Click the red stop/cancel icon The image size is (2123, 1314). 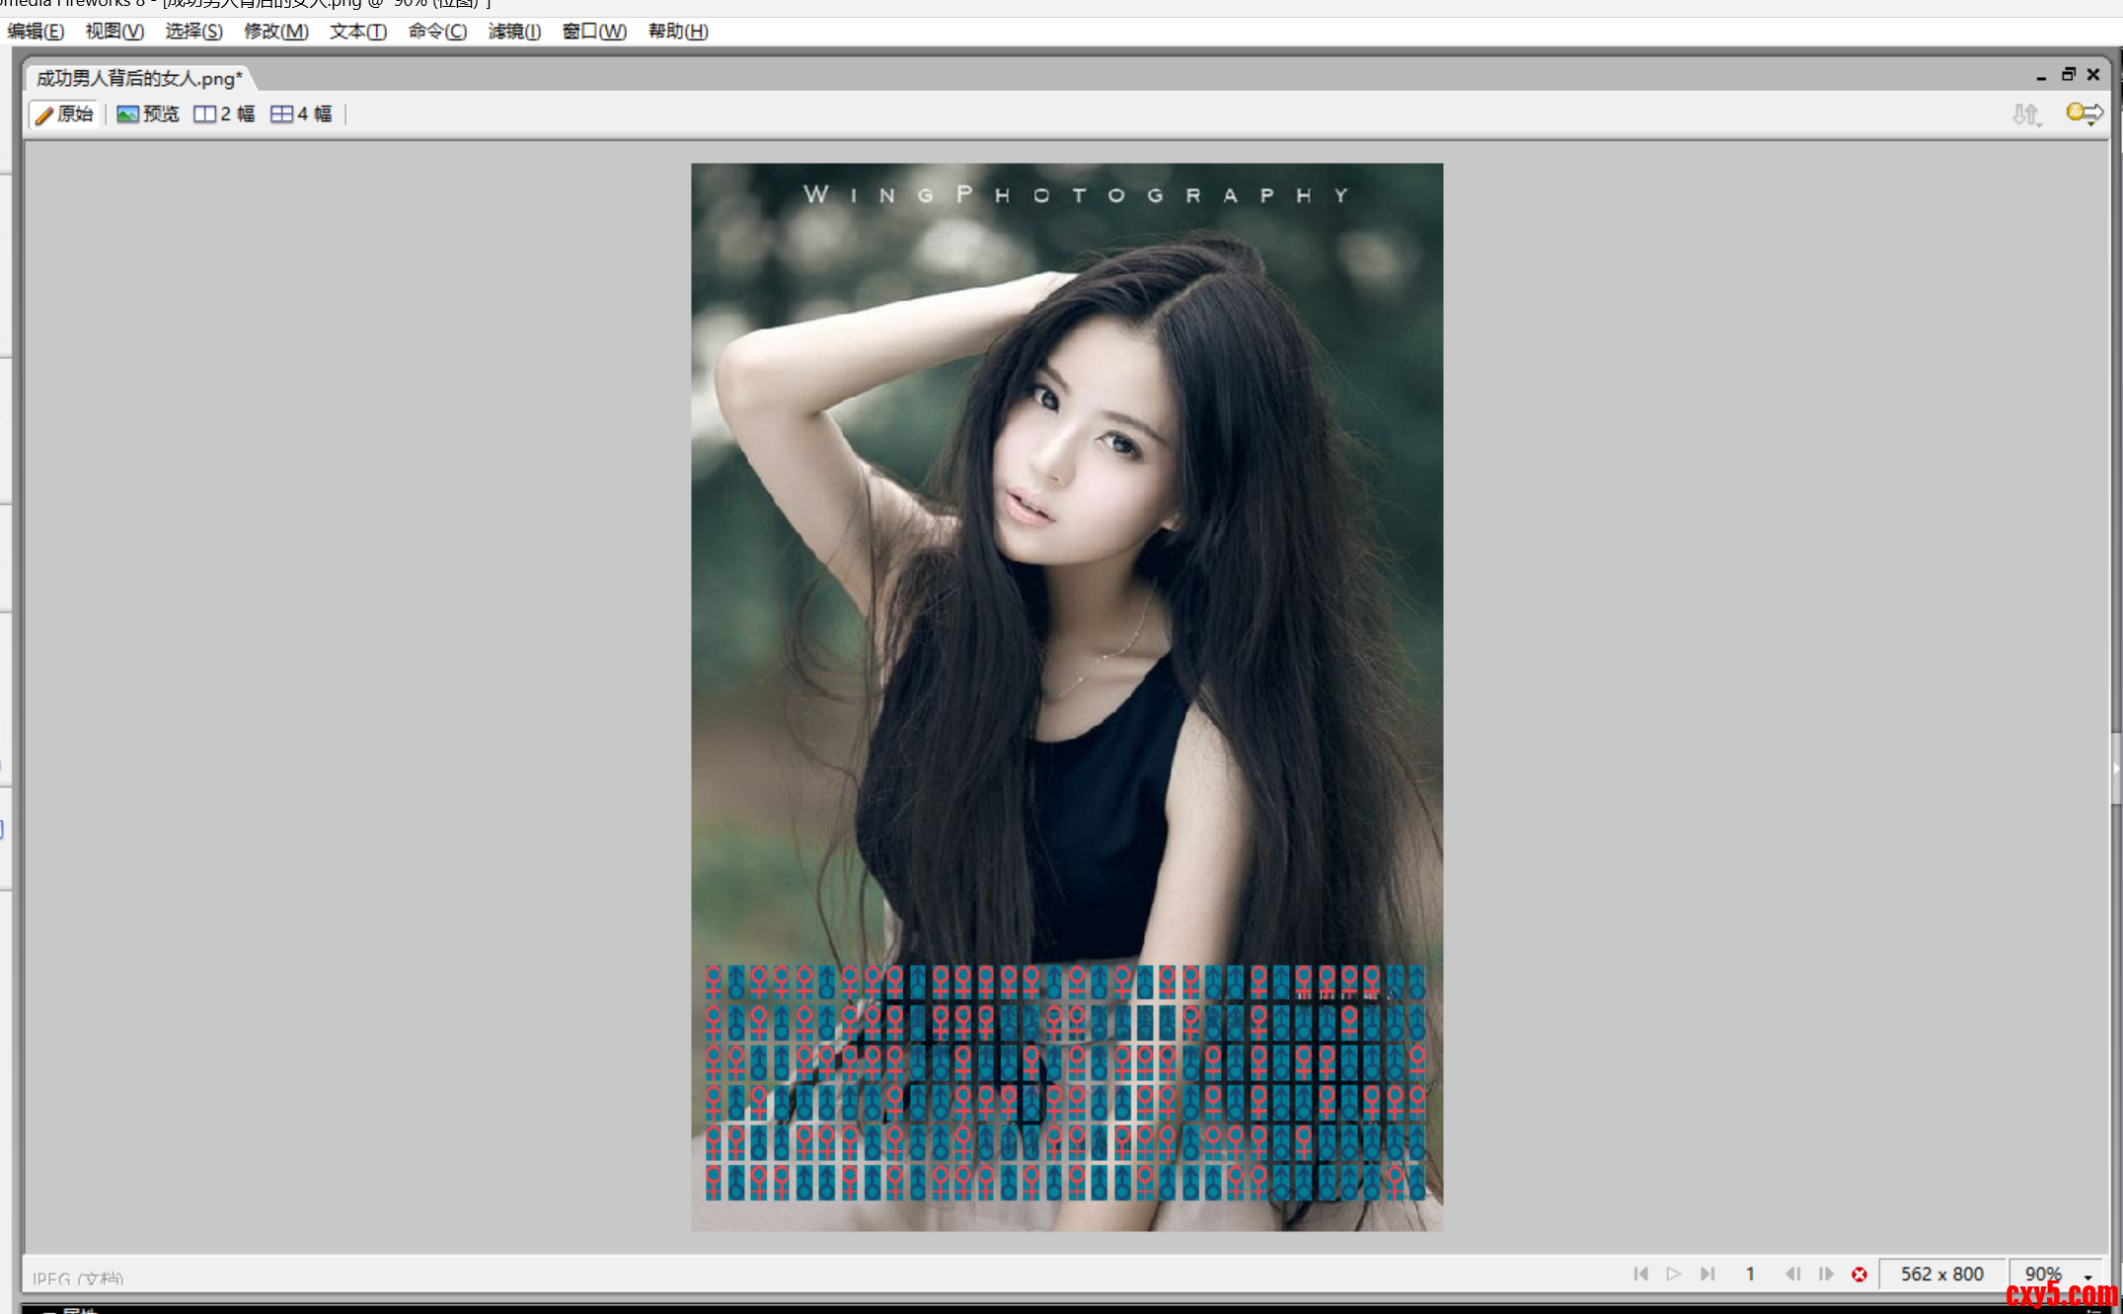1859,1275
